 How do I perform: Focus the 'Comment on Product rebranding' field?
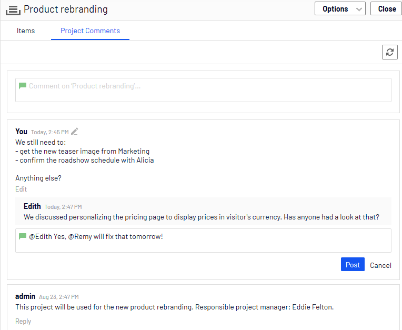203,90
